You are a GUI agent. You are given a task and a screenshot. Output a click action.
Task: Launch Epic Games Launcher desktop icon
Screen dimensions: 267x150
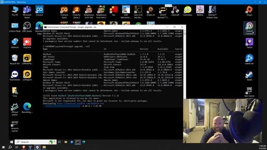(x=249, y=92)
